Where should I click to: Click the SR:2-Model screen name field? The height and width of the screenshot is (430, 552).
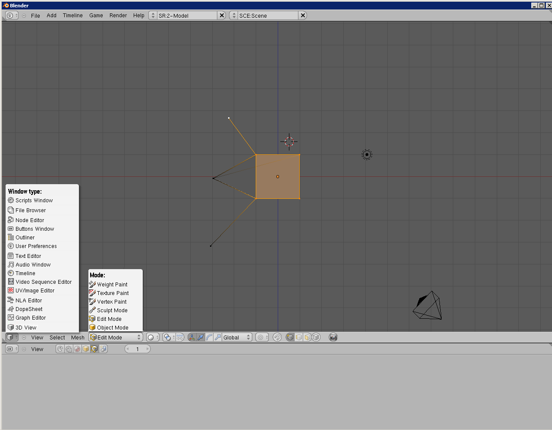click(187, 16)
